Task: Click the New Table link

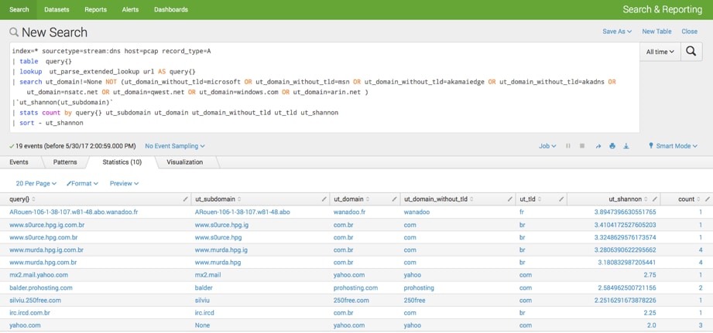Action: click(656, 32)
